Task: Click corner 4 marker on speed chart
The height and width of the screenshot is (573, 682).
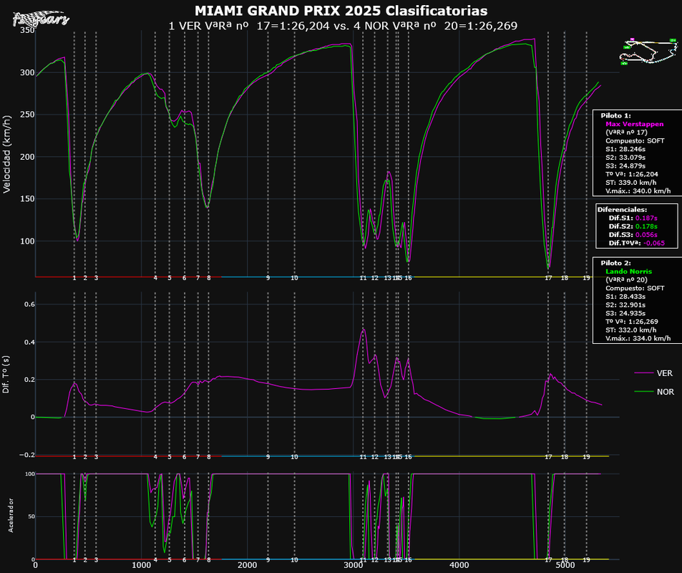Action: click(155, 278)
